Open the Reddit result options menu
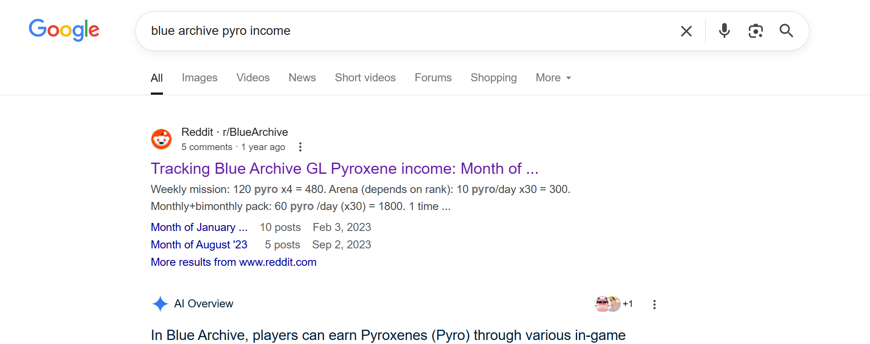The height and width of the screenshot is (344, 870). click(x=300, y=147)
